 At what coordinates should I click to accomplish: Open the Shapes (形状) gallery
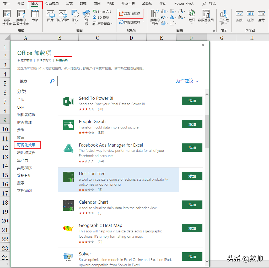tap(75, 17)
